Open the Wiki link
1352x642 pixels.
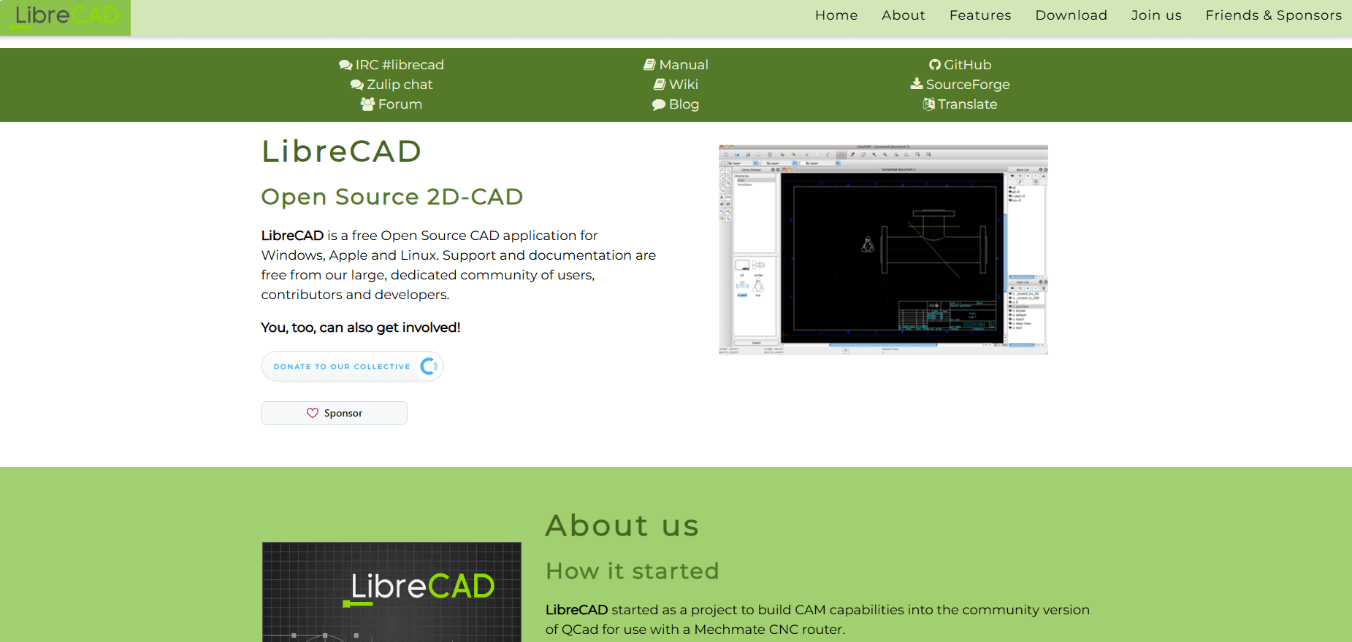[x=684, y=85]
